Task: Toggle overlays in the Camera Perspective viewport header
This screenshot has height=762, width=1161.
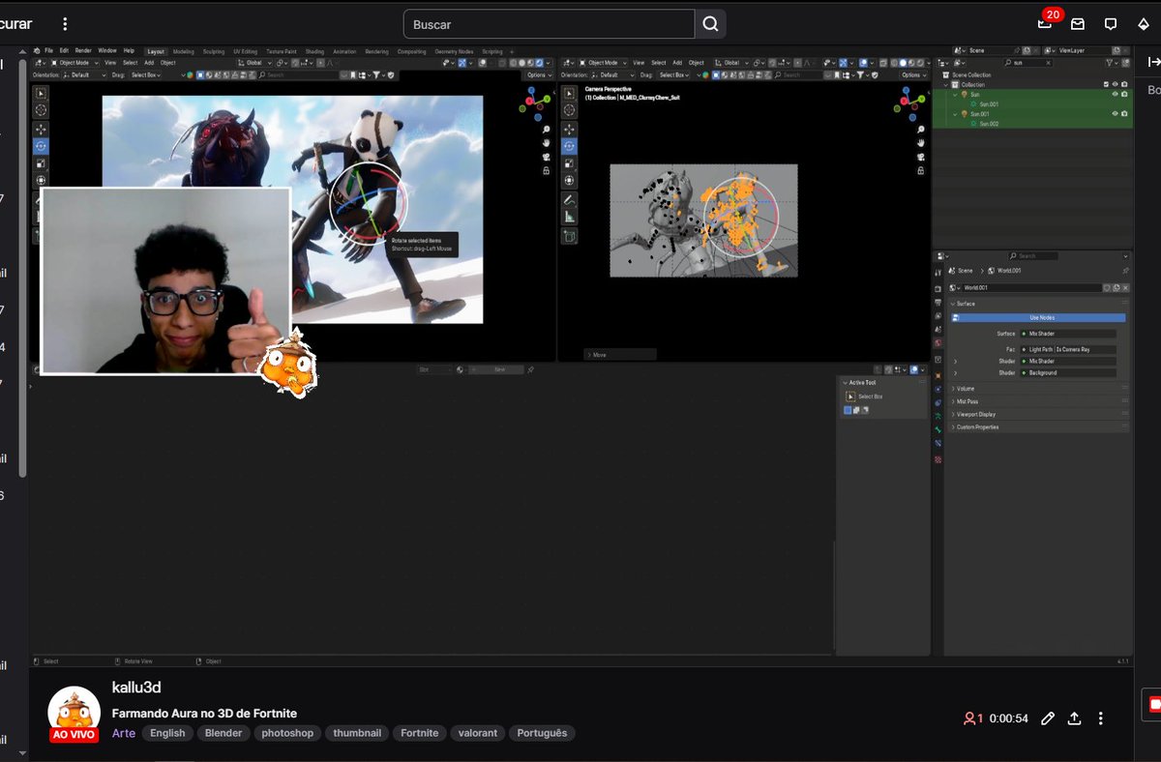Action: click(863, 63)
